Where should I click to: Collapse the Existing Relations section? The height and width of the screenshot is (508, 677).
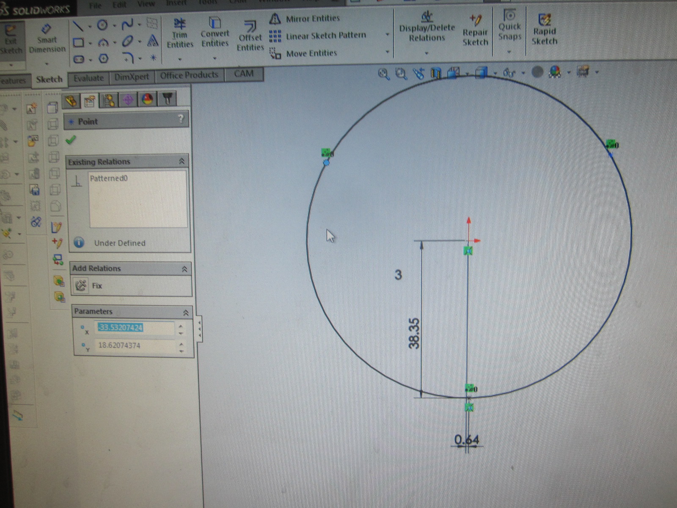[x=182, y=161]
